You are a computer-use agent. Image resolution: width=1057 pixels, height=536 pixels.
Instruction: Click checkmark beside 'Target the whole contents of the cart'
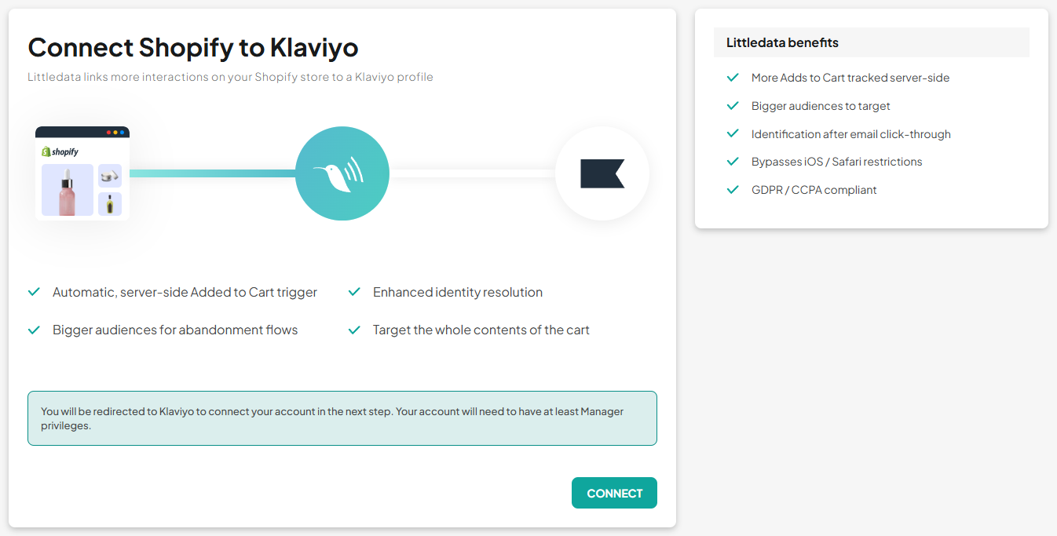pyautogui.click(x=354, y=330)
